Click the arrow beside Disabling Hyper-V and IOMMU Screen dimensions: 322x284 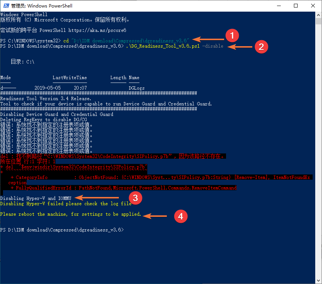click(97, 198)
